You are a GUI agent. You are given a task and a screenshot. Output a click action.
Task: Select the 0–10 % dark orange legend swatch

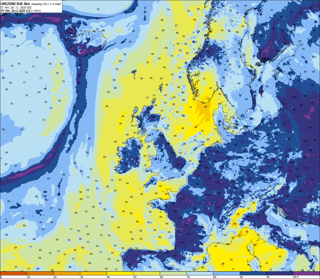tap(13, 273)
